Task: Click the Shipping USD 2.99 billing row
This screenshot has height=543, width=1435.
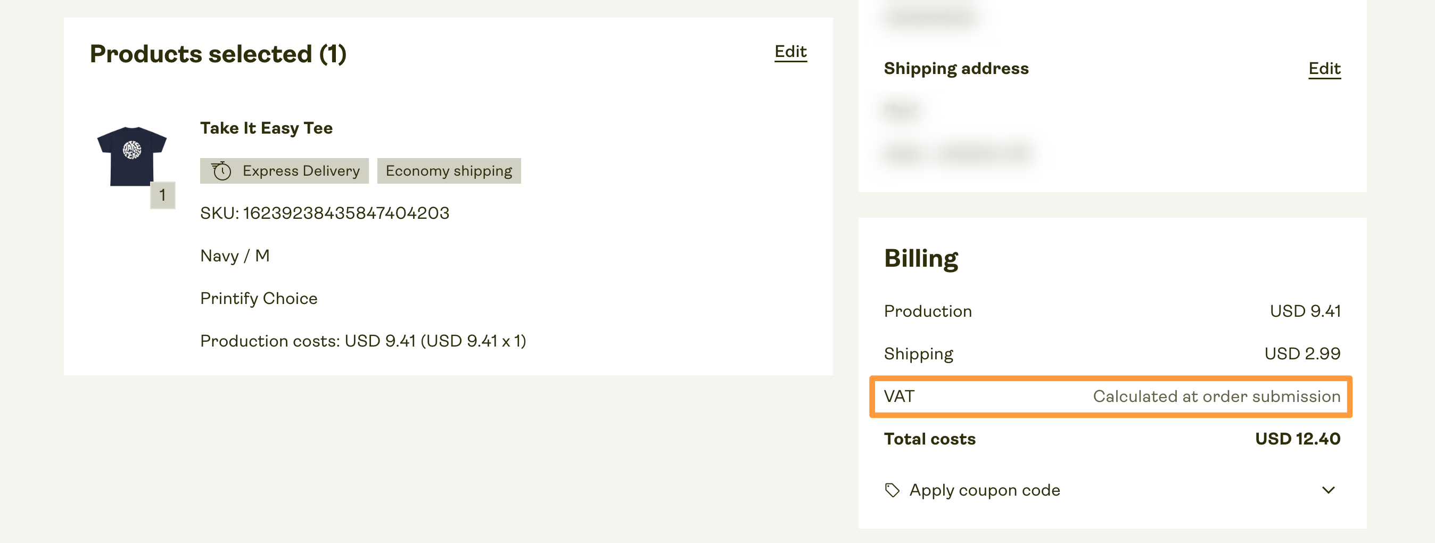Action: click(x=1112, y=353)
